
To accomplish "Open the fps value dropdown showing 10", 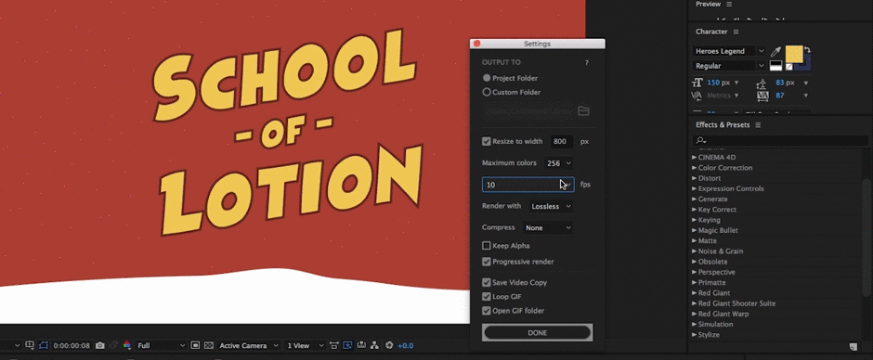I will (x=528, y=185).
